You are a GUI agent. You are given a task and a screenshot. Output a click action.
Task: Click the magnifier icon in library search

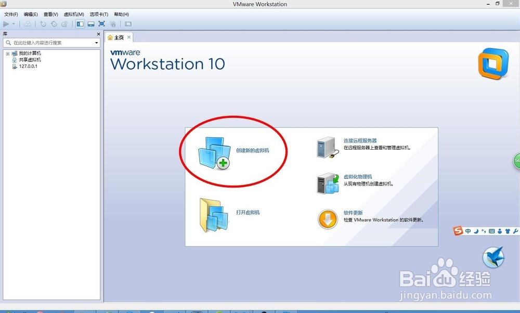pos(8,43)
